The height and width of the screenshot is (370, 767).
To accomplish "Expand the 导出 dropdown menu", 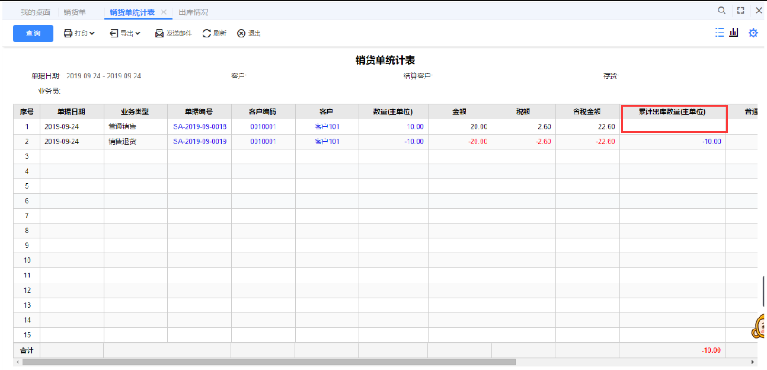I will (125, 33).
